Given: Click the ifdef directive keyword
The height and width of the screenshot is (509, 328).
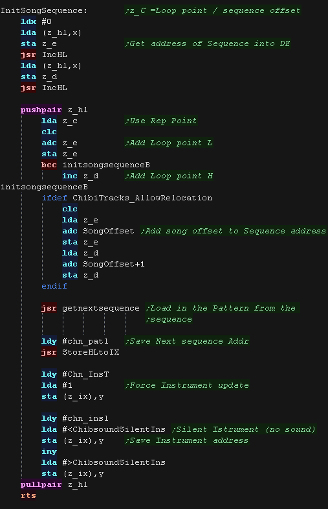Looking at the screenshot, I should (54, 198).
